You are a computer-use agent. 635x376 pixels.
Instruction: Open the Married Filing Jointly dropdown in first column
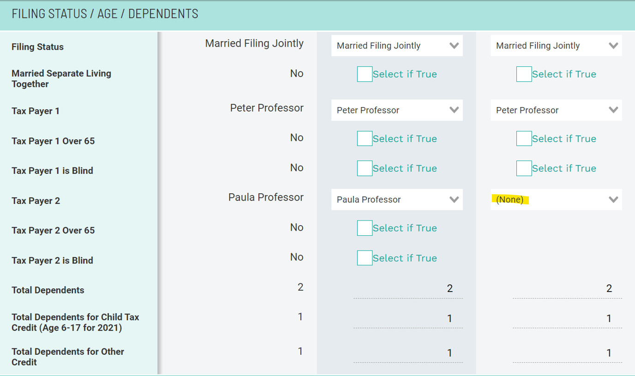coord(396,45)
